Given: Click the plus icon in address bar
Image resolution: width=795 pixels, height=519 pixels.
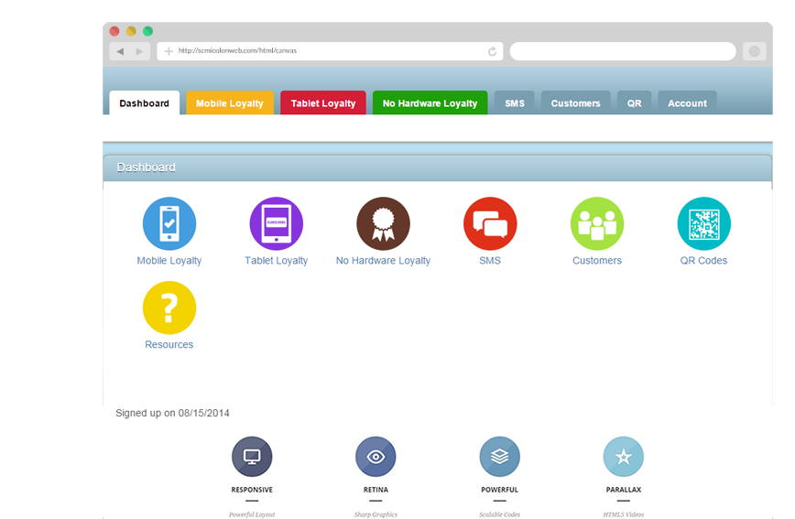Looking at the screenshot, I should point(169,51).
